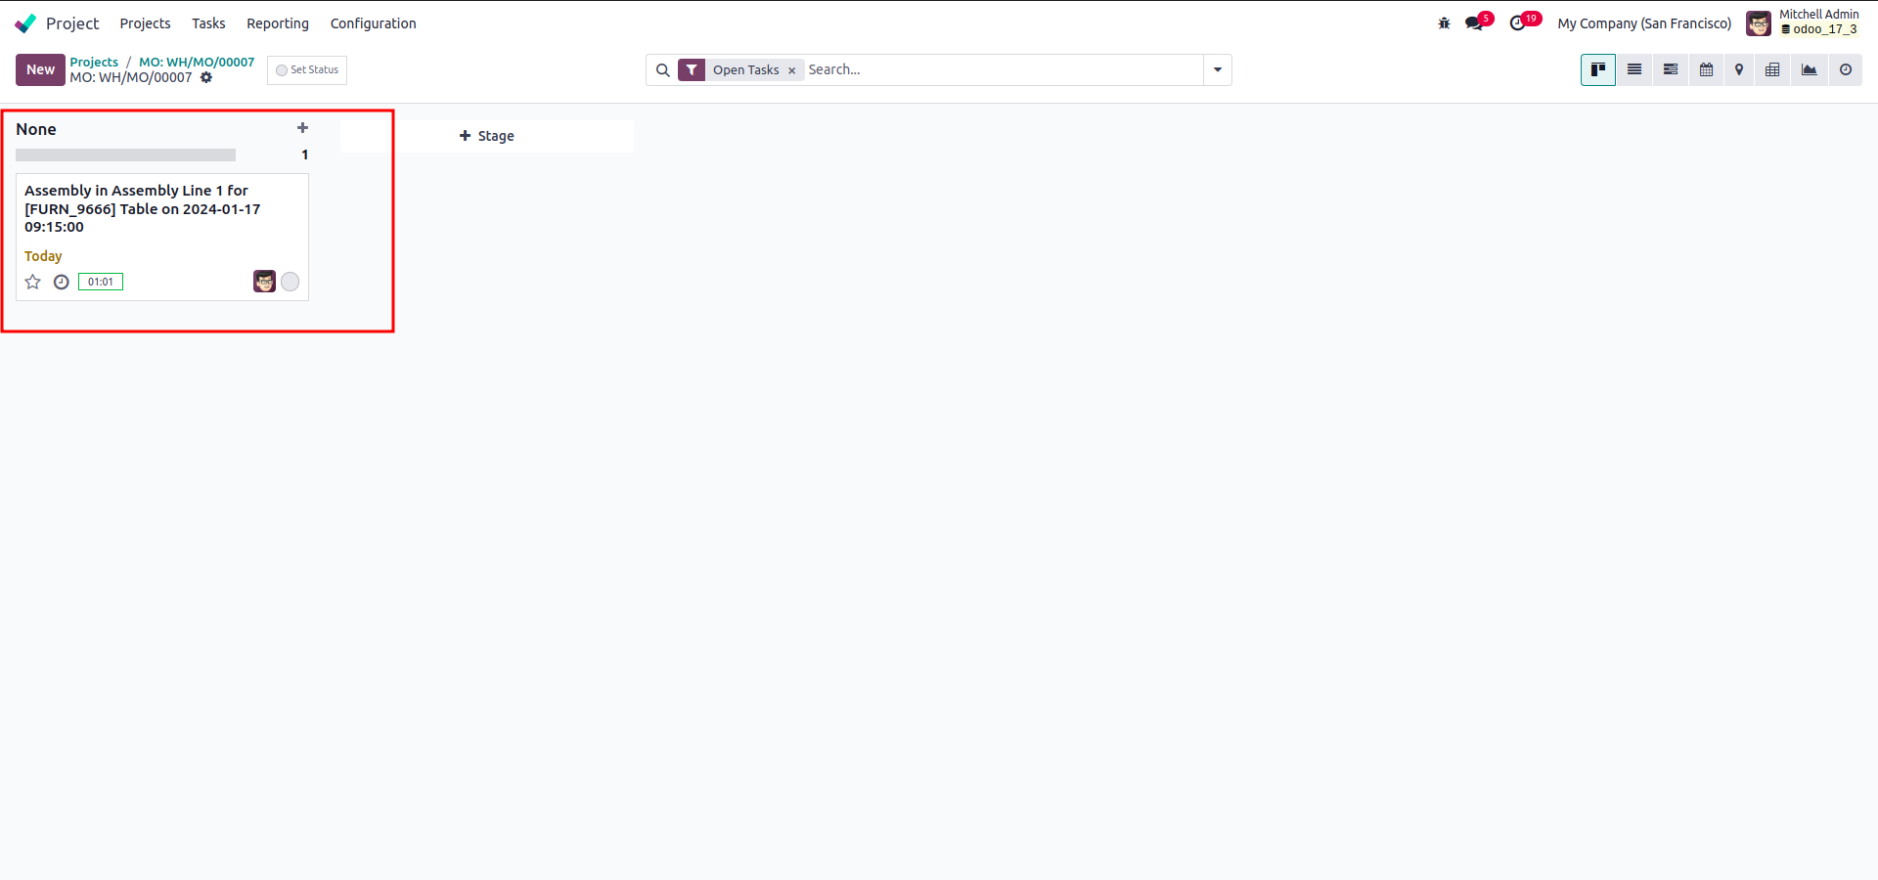Click the Assembly task assignee avatar
1878x880 pixels.
(264, 282)
